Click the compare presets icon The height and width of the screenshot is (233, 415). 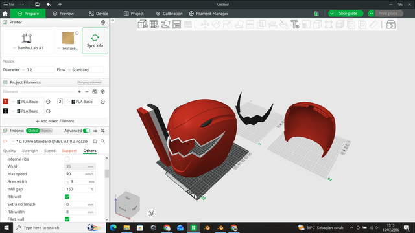(x=102, y=131)
